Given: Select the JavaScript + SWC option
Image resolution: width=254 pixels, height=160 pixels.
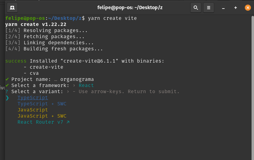Looking at the screenshot, I should [42, 116].
